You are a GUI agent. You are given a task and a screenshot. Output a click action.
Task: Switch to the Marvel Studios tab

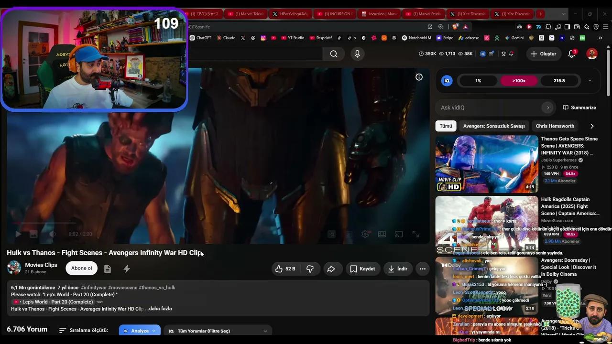423,14
